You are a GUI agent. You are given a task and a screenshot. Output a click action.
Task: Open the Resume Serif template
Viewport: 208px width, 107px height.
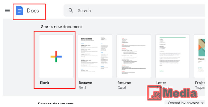pos(95,56)
